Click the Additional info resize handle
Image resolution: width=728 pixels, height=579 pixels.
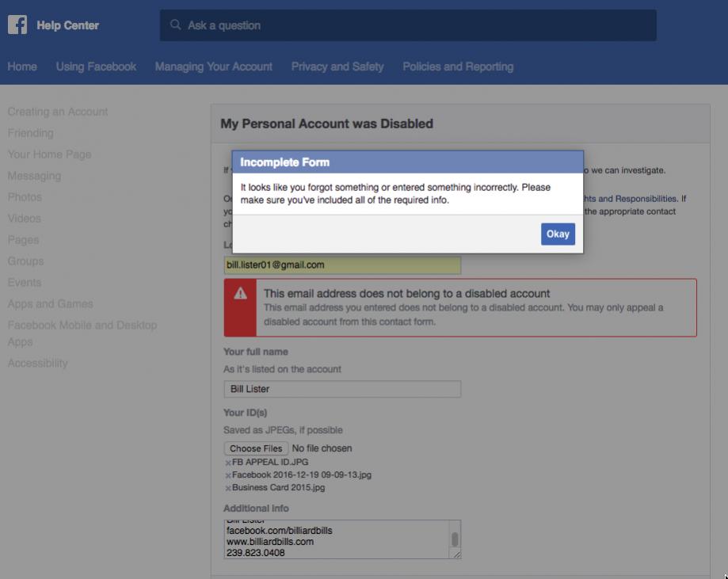[455, 554]
